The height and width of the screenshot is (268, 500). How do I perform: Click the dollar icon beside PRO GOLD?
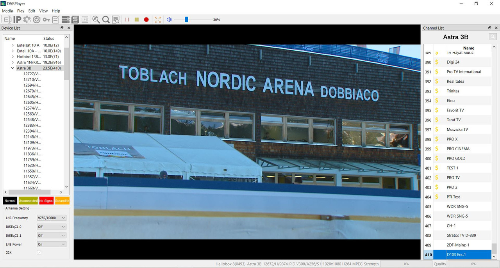pos(437,158)
